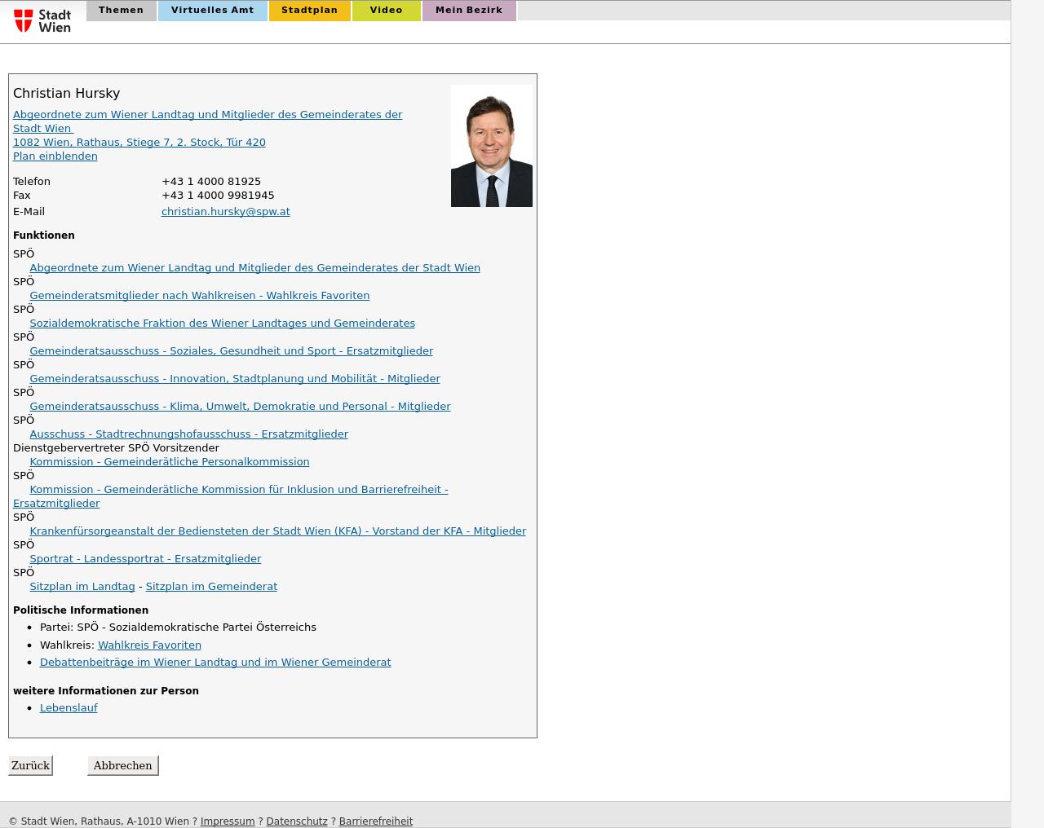The width and height of the screenshot is (1044, 828).
Task: Open Sitzplan im Landtag link
Action: (82, 586)
